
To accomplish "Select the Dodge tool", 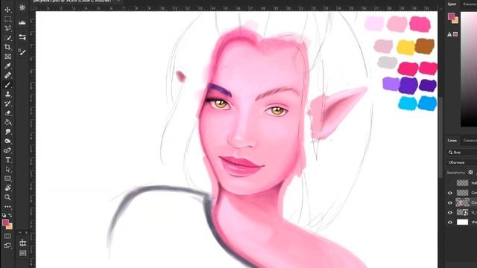I will [x=7, y=141].
